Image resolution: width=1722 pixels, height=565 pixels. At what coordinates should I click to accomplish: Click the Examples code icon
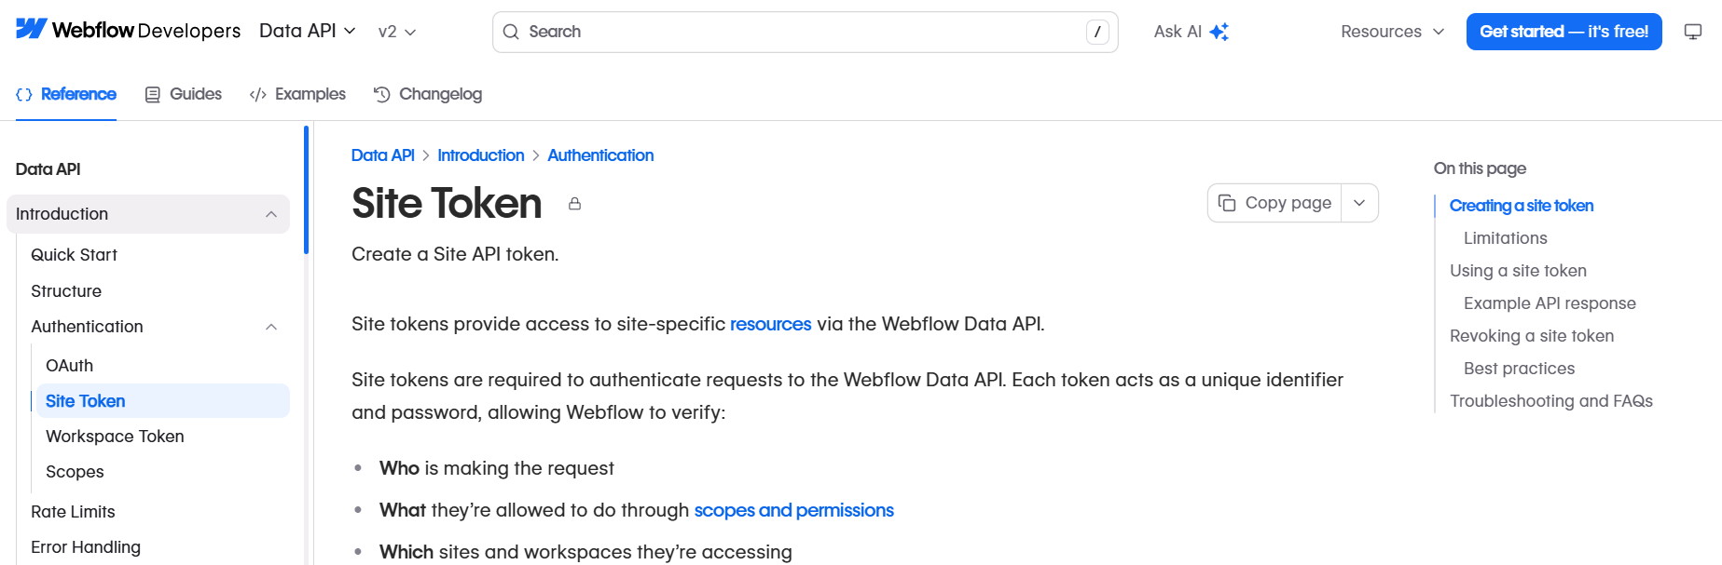pyautogui.click(x=258, y=94)
